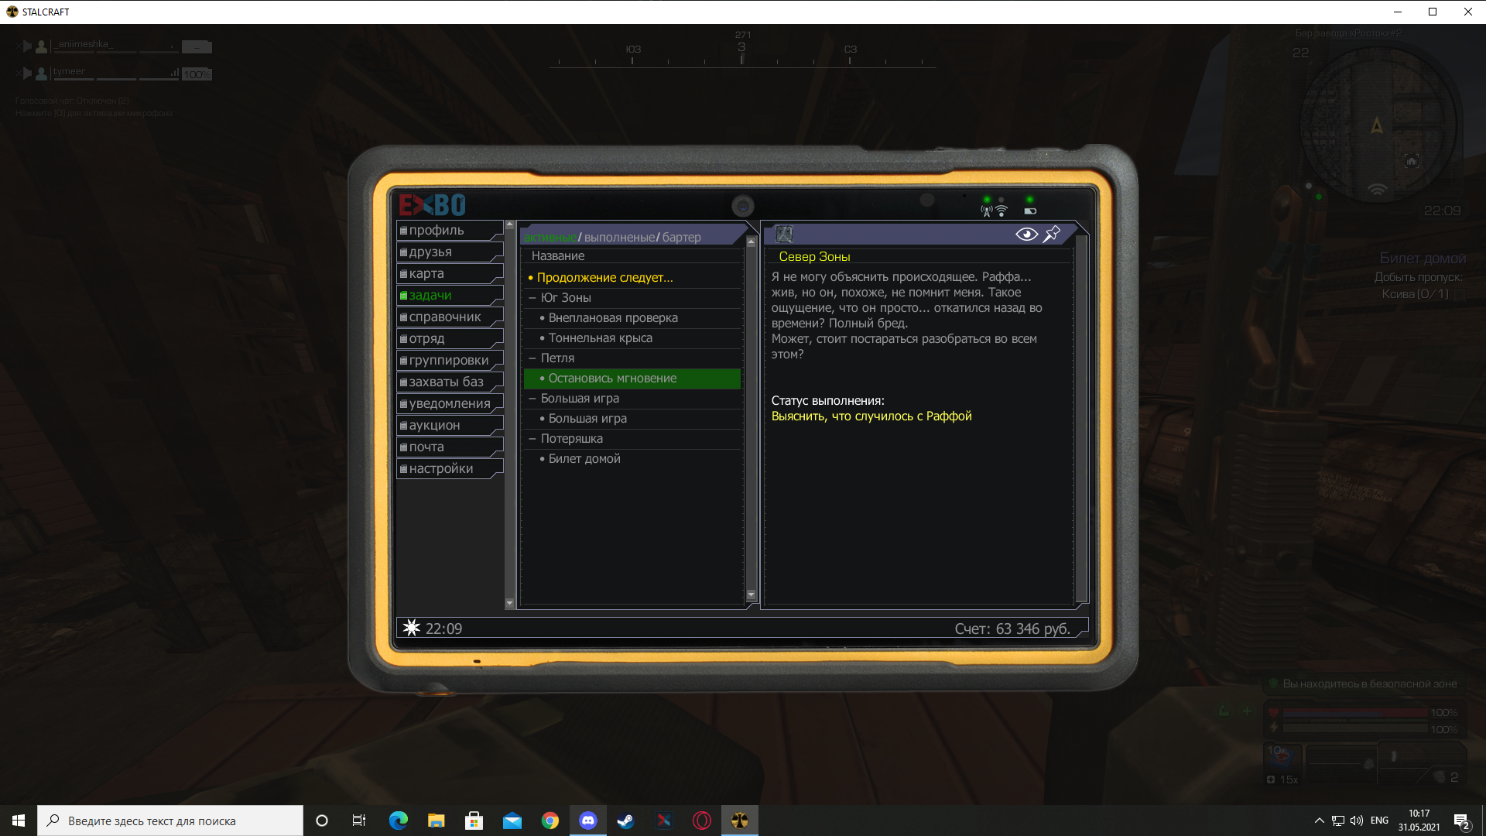This screenshot has width=1486, height=836.
Task: Launch Opera browser from the taskbar
Action: [702, 821]
